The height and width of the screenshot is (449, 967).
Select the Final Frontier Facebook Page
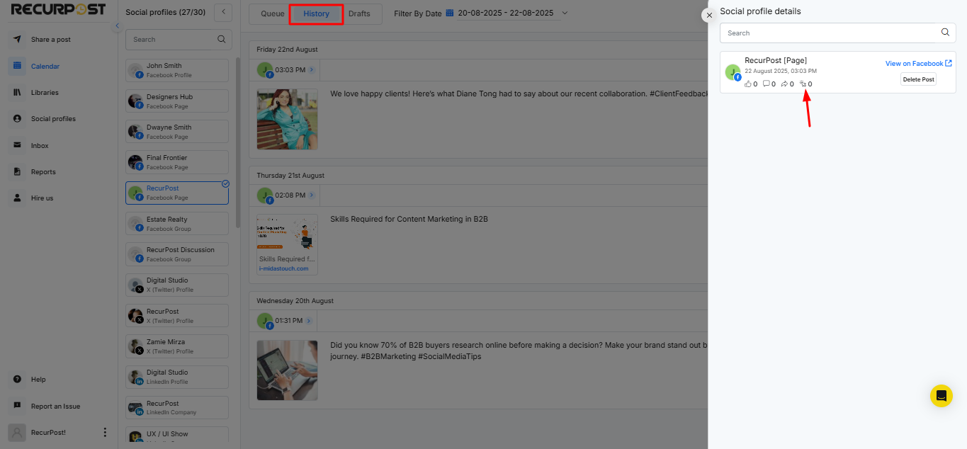tap(177, 162)
